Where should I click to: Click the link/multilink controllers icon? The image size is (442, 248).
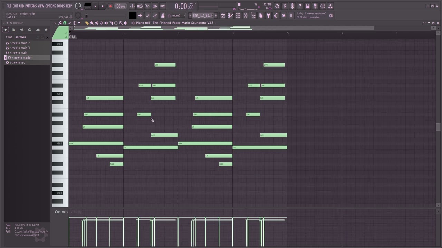click(x=155, y=15)
